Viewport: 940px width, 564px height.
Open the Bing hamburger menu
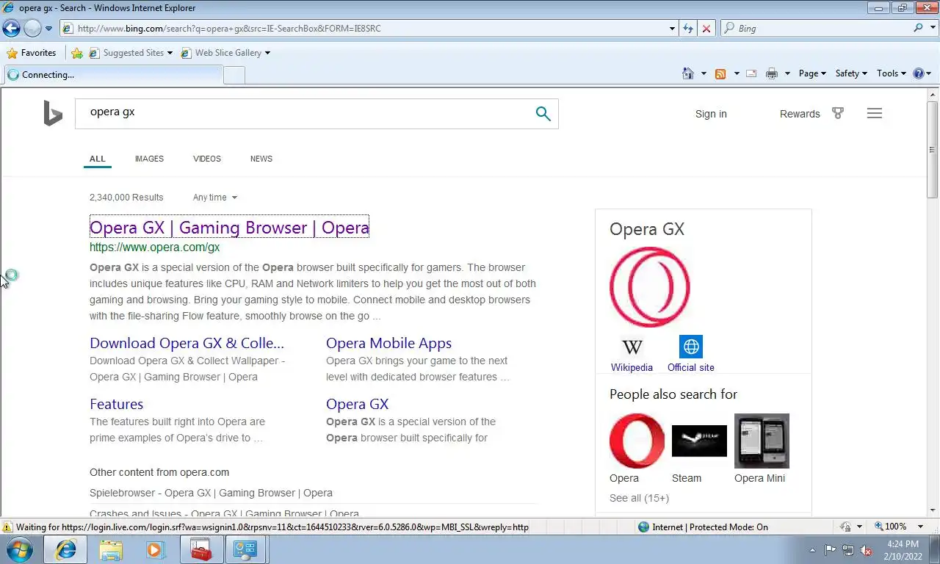click(874, 113)
